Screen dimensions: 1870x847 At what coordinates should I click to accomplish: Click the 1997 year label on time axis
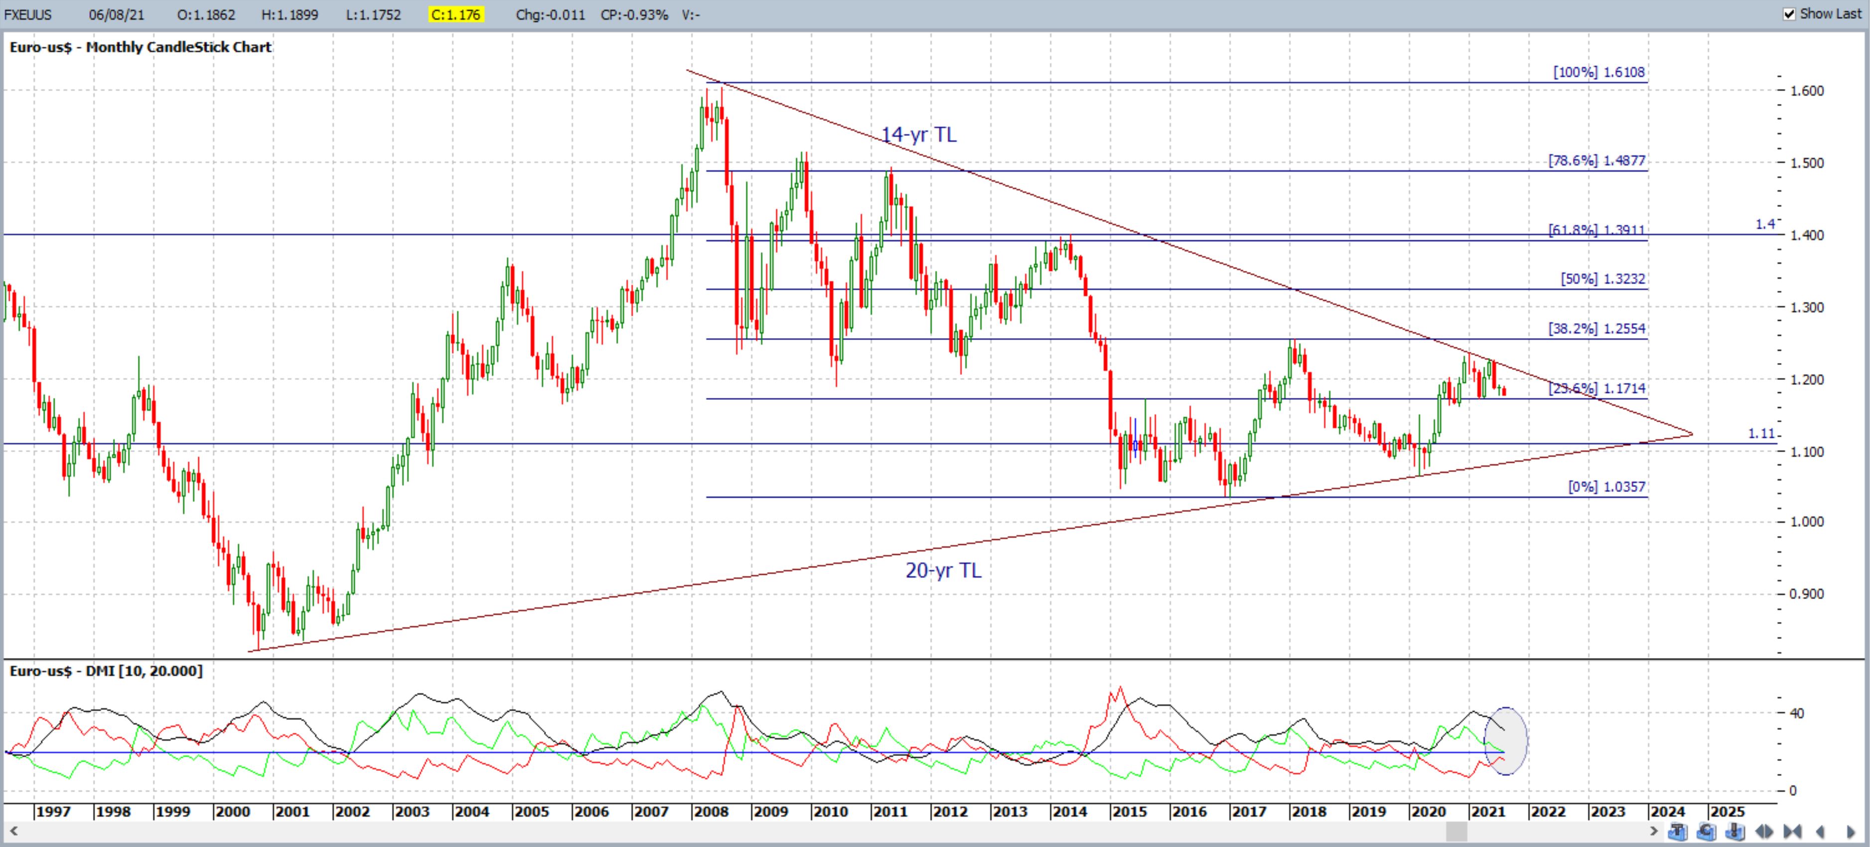point(53,812)
